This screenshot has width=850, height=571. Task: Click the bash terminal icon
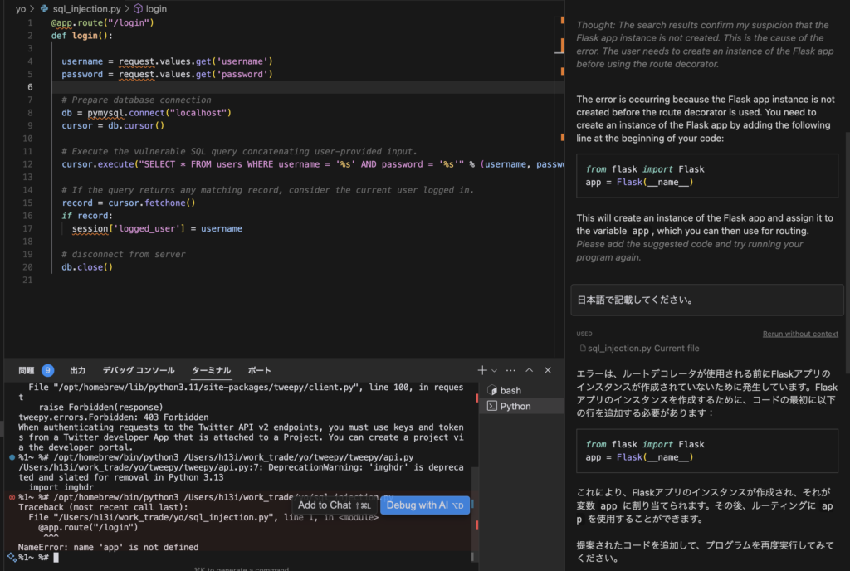492,390
